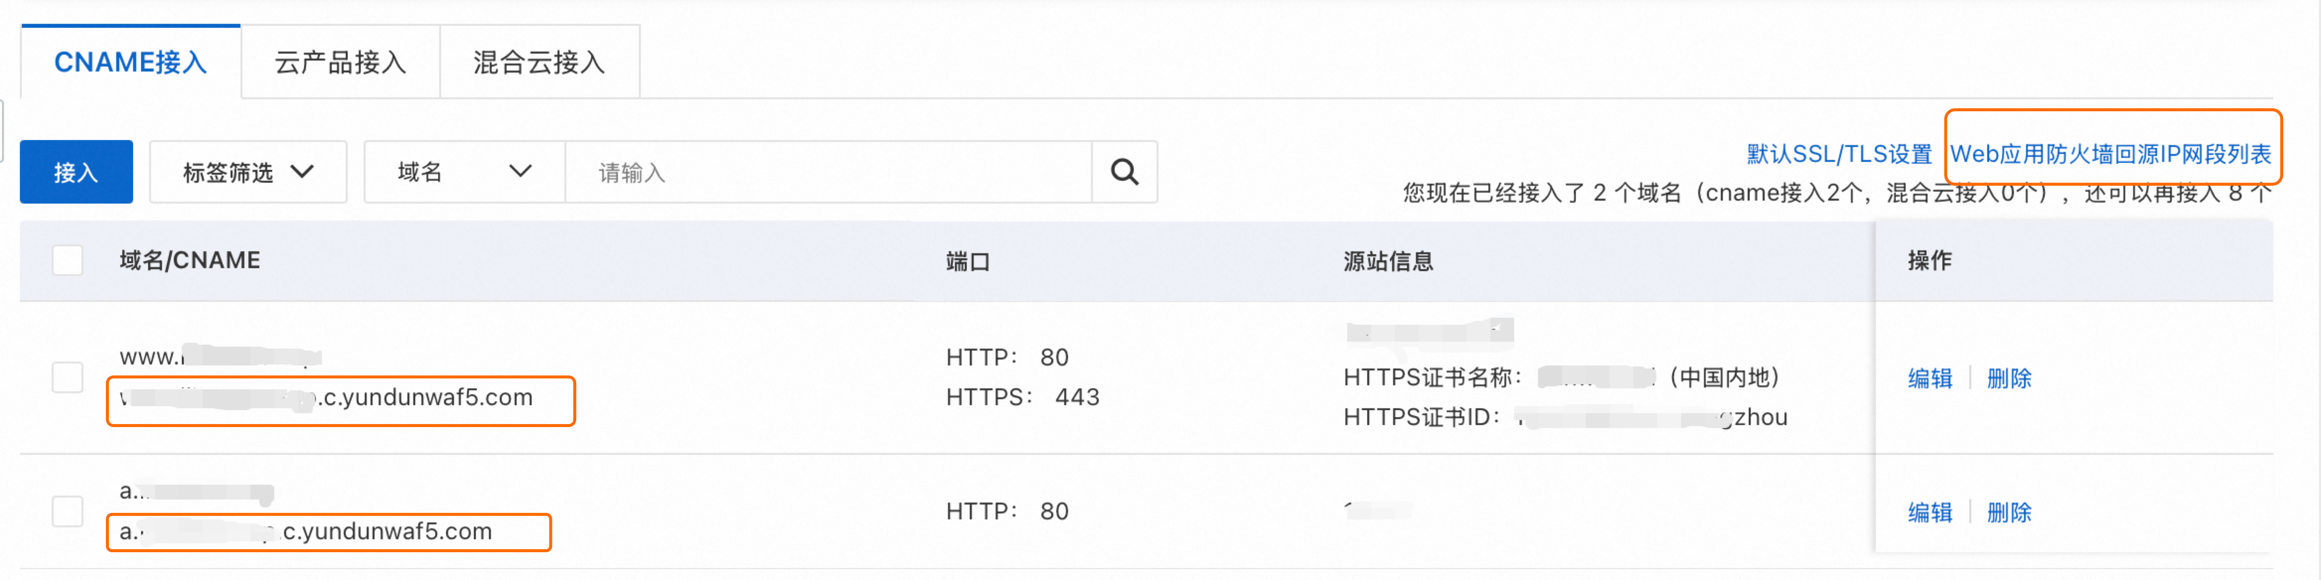Click 删除 for the second domain row
The width and height of the screenshot is (2321, 580).
pos(2009,512)
